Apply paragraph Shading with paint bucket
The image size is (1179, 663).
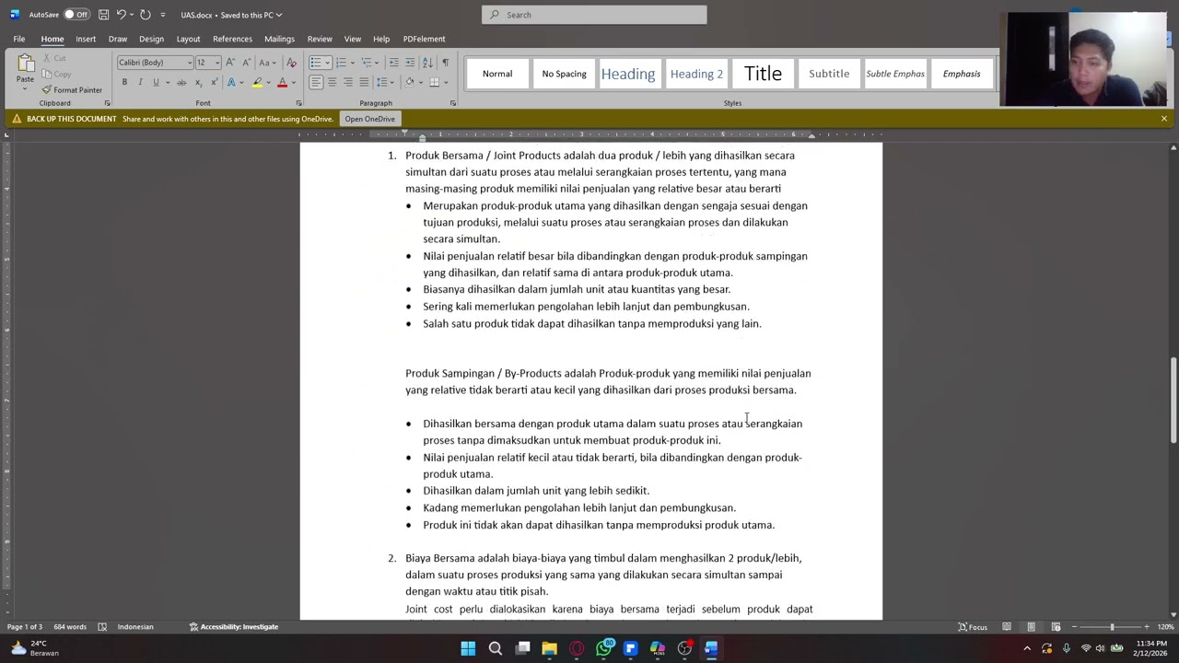(409, 83)
